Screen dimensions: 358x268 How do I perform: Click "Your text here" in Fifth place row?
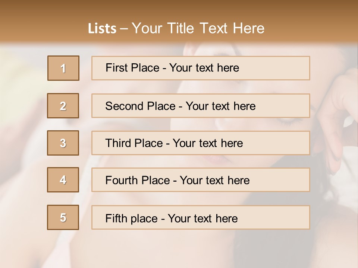pyautogui.click(x=202, y=218)
